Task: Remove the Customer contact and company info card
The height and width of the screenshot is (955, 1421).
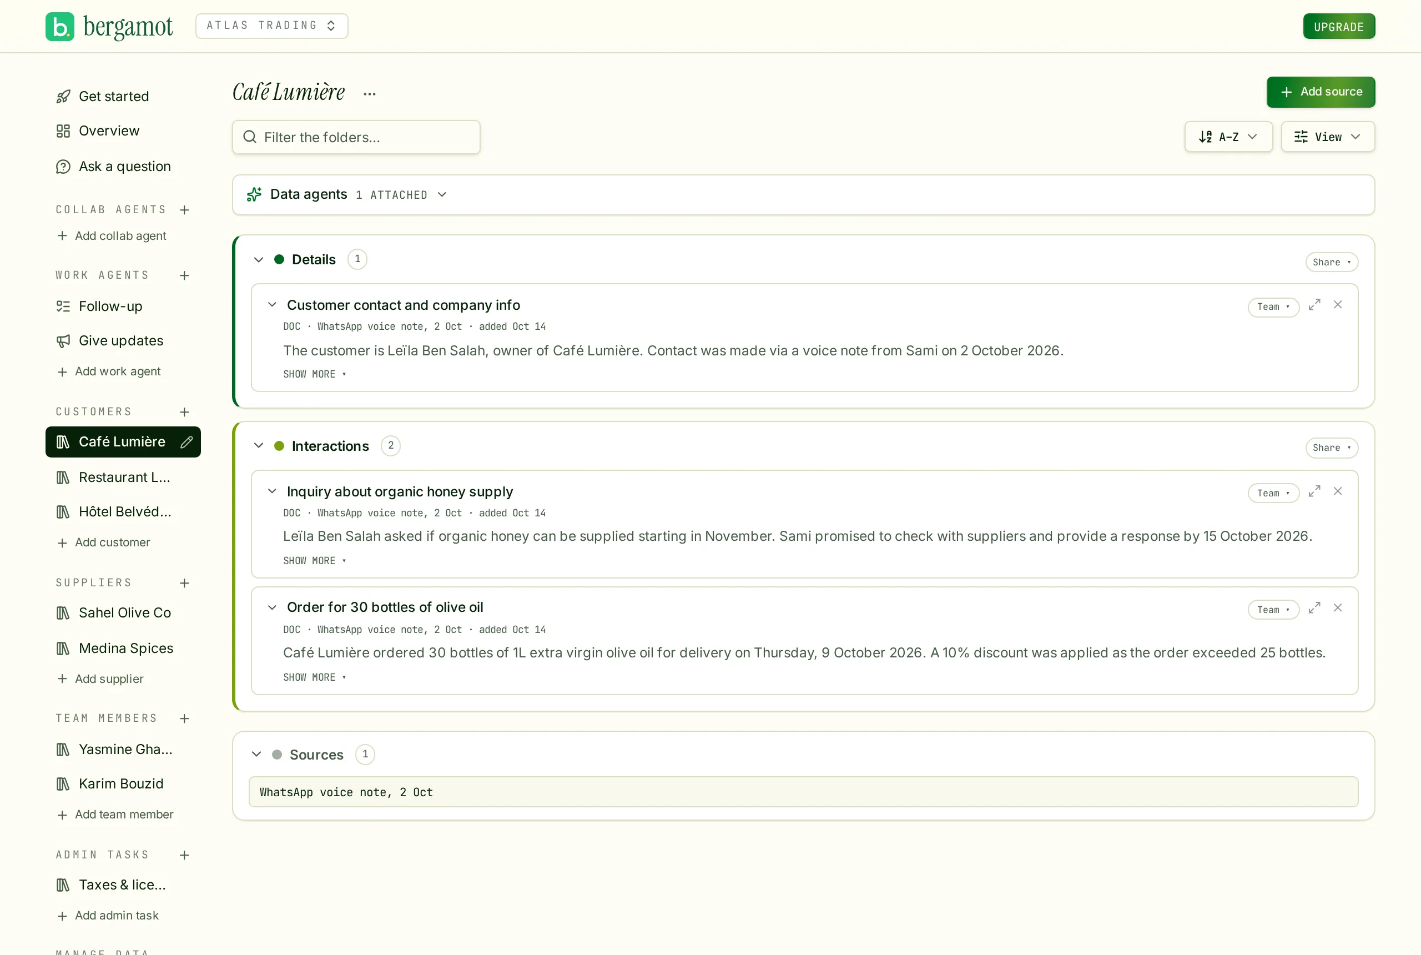Action: 1338,304
